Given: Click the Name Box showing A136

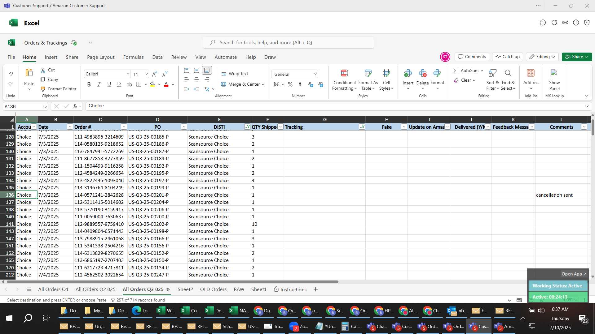Looking at the screenshot, I should tap(25, 106).
